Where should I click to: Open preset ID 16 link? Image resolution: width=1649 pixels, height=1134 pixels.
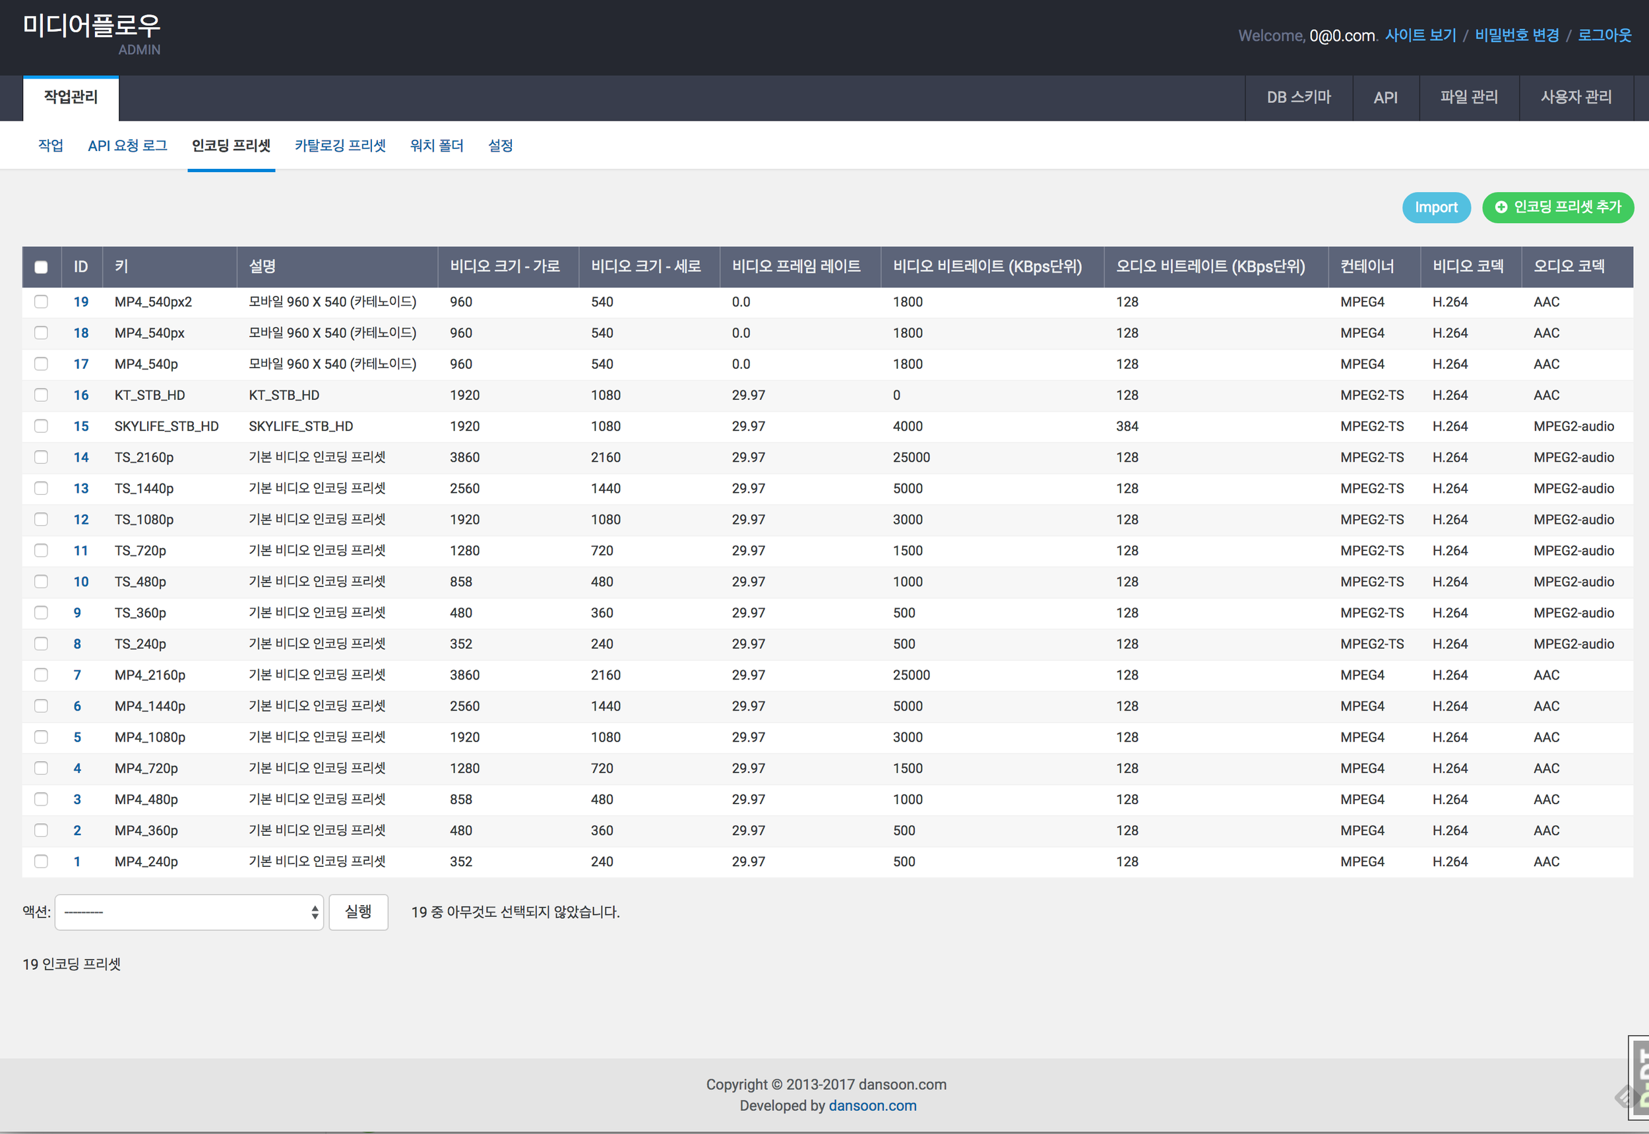tap(81, 395)
